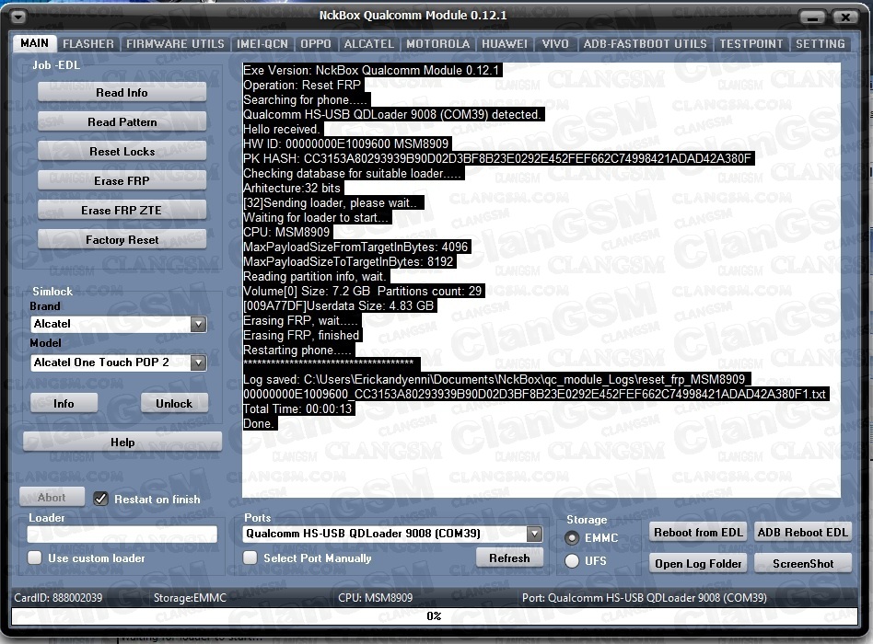This screenshot has width=873, height=644.
Task: Open the Ports combo box
Action: [x=392, y=534]
